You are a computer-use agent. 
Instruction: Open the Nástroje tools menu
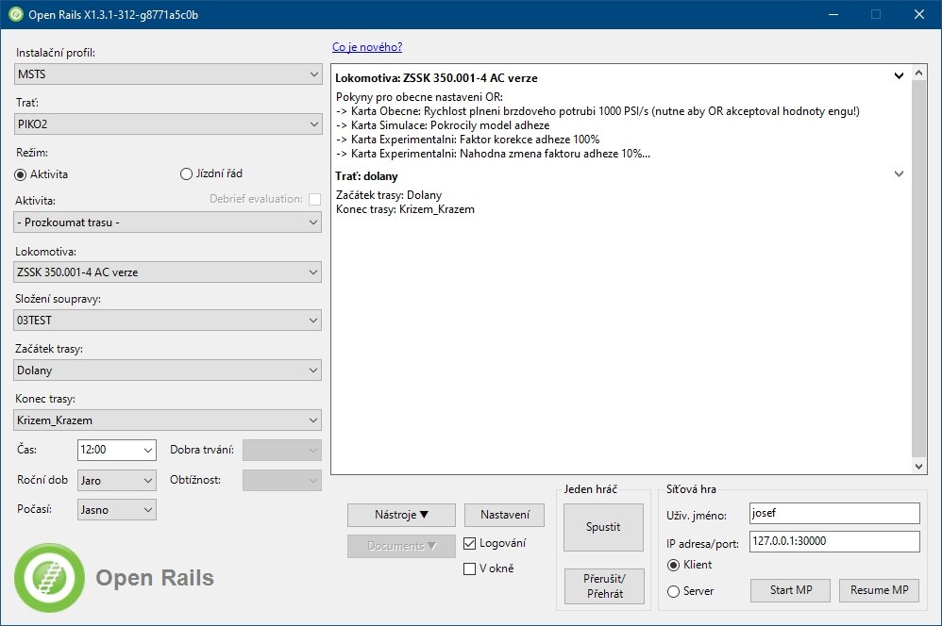pyautogui.click(x=401, y=515)
